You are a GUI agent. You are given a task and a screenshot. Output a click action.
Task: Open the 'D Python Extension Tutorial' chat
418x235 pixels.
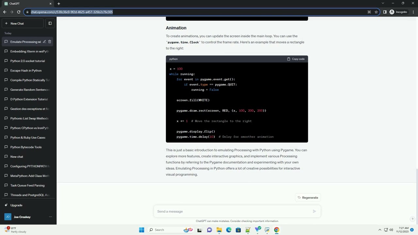(28, 99)
